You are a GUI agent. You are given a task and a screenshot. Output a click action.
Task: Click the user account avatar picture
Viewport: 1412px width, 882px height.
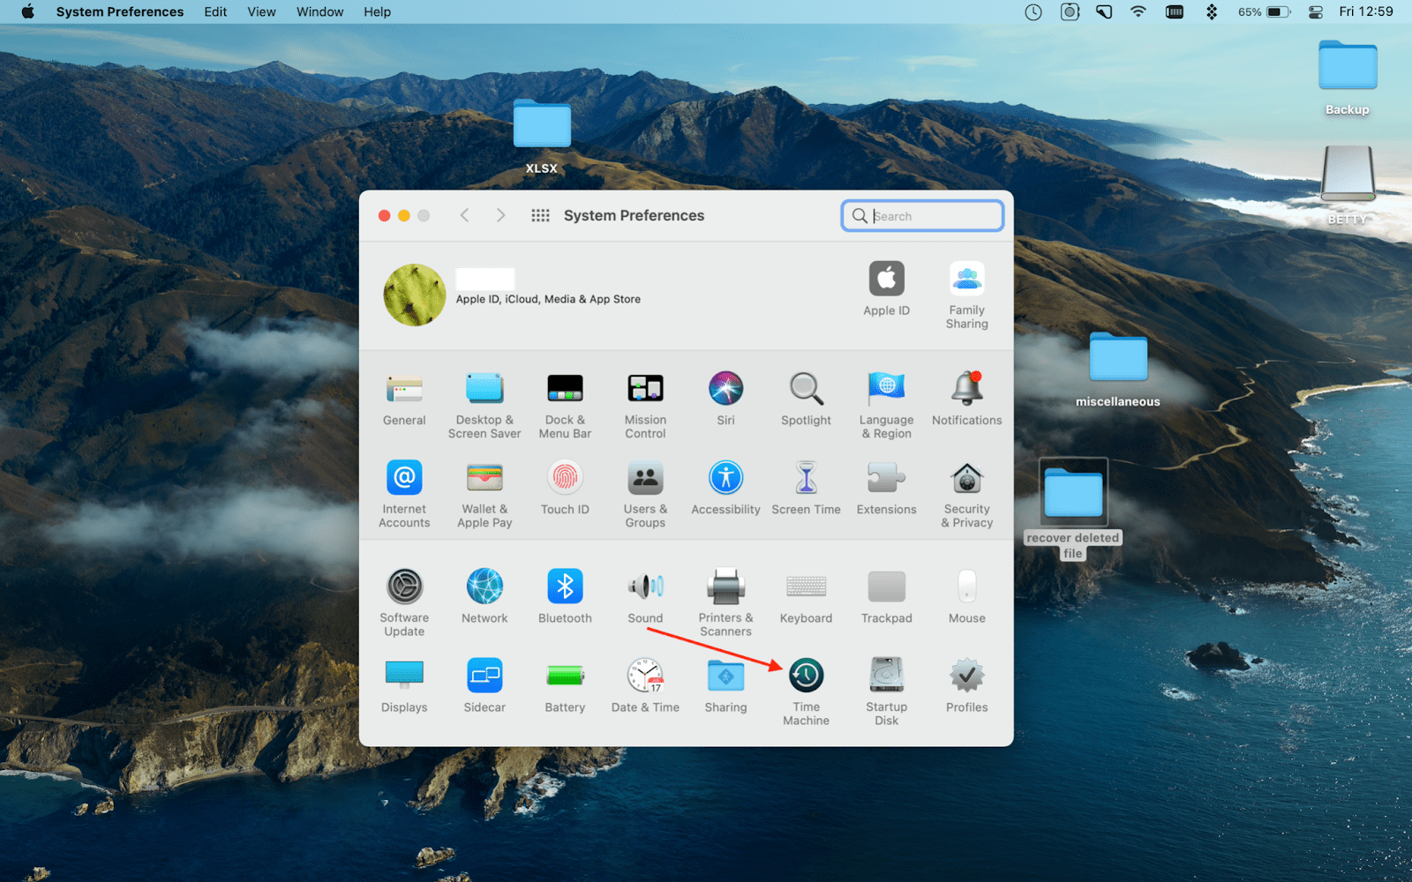coord(415,295)
